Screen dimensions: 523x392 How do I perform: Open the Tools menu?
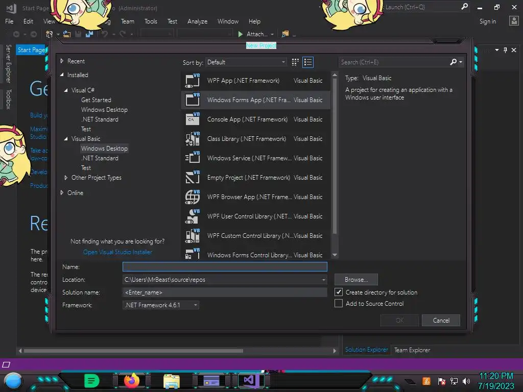(151, 21)
